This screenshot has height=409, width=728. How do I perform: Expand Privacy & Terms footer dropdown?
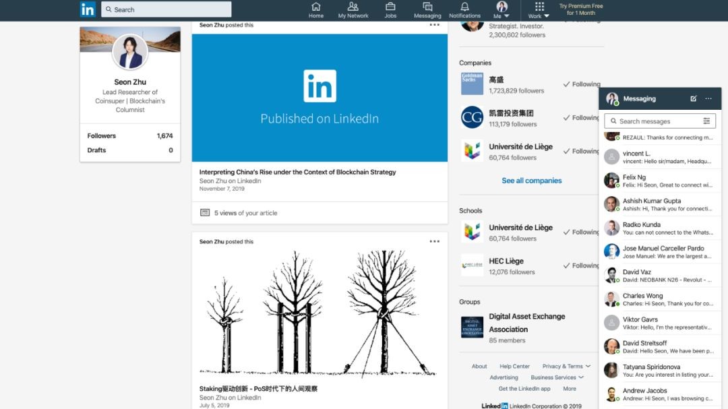[x=566, y=367]
